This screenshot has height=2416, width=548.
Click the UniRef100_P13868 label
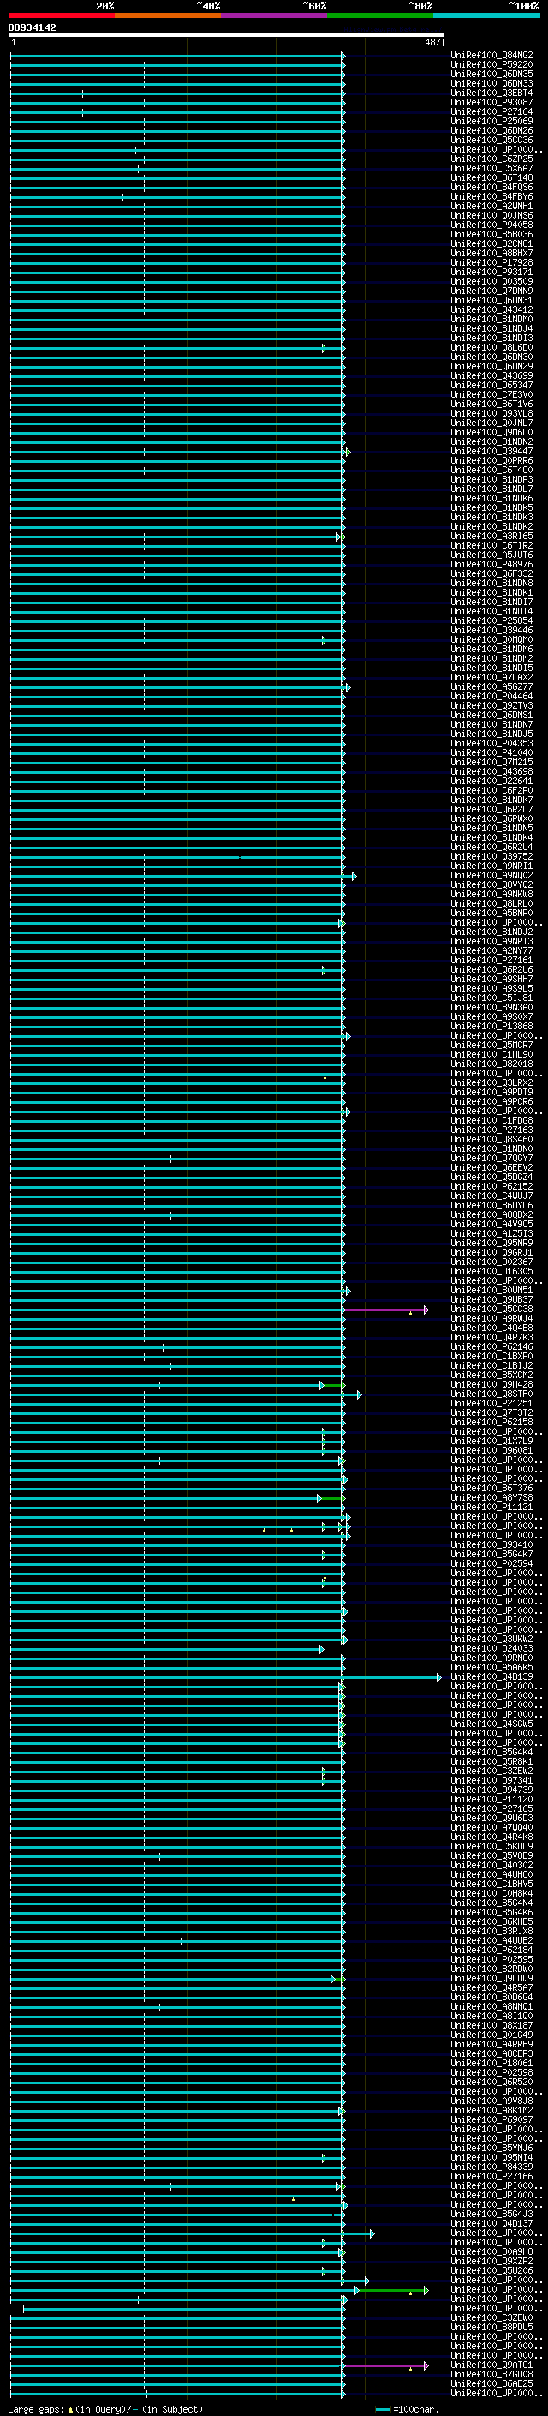point(491,1027)
